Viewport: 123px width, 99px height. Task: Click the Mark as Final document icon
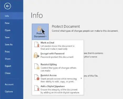click(x=37, y=44)
